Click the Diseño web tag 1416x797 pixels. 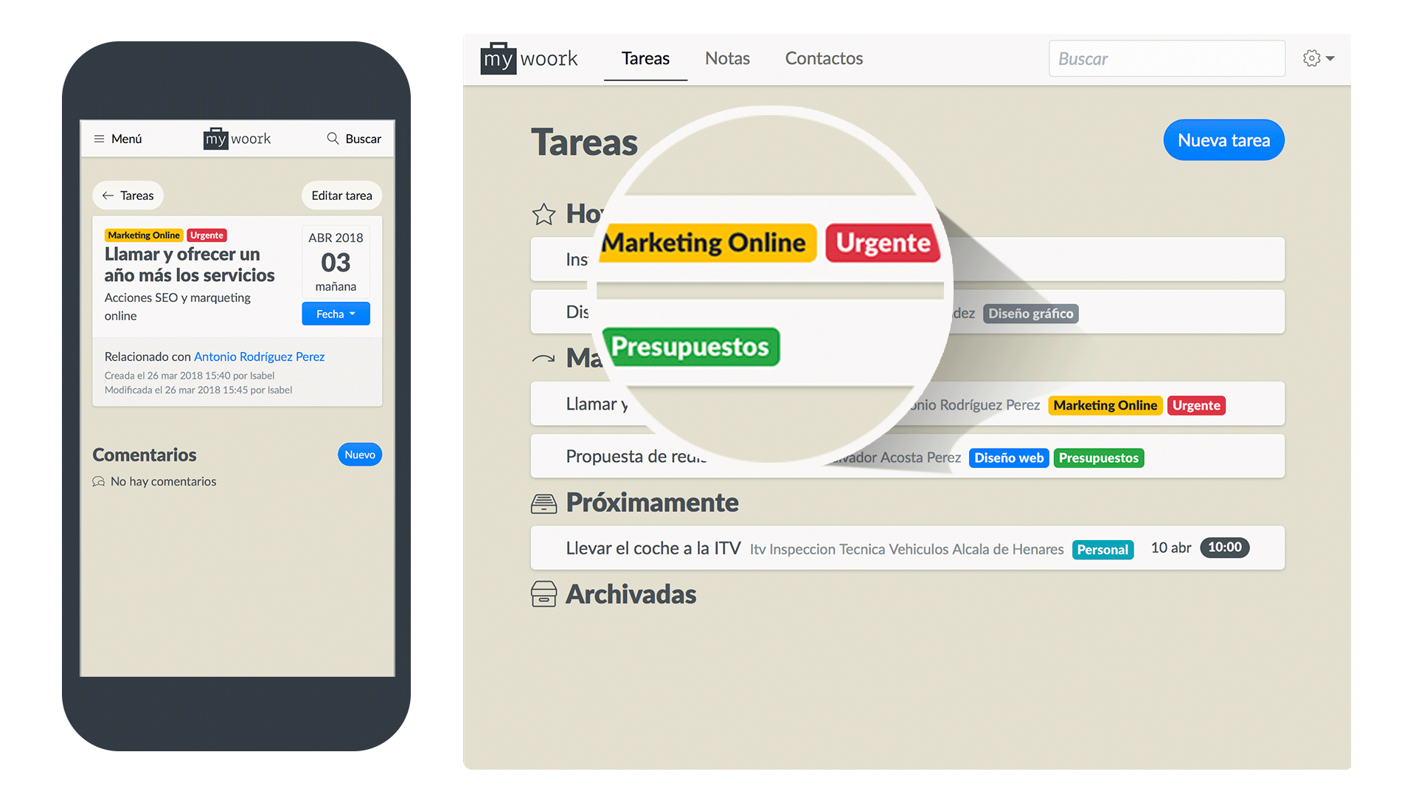(x=1008, y=458)
